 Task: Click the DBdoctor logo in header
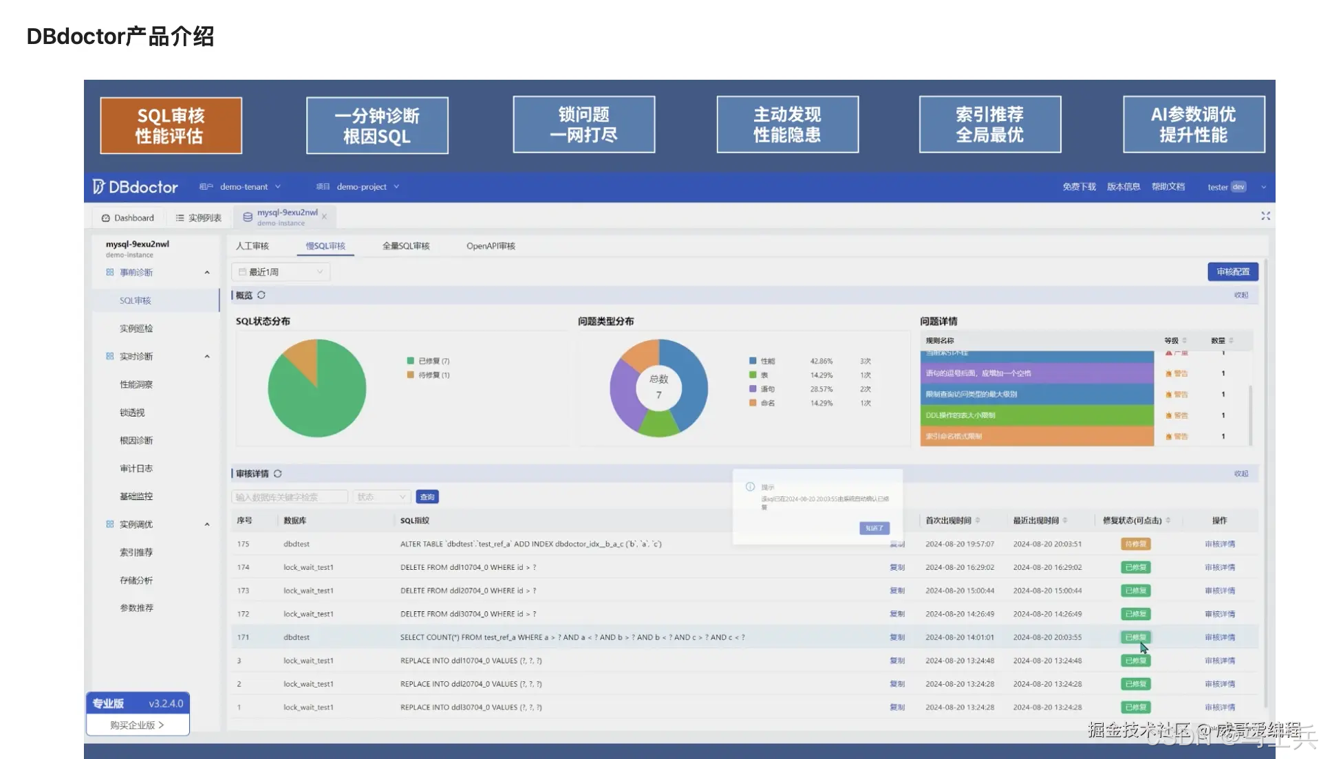click(x=135, y=186)
